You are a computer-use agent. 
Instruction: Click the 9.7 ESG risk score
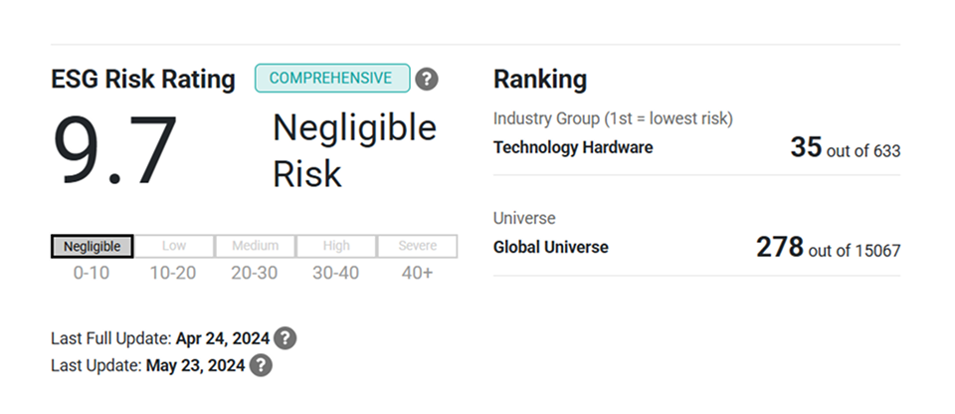(115, 150)
